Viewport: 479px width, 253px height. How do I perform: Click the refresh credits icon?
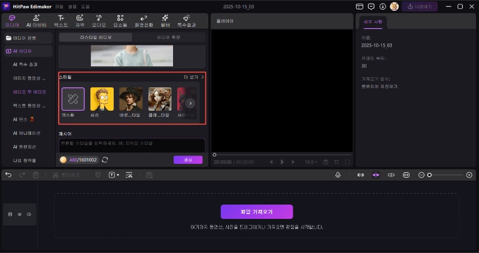pos(105,160)
